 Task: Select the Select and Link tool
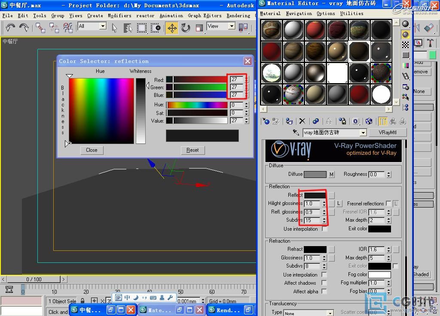pos(40,27)
